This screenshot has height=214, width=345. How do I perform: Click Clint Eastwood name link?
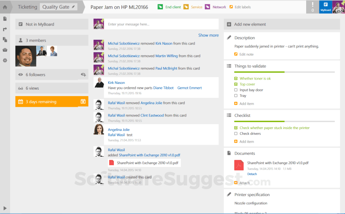click(152, 115)
